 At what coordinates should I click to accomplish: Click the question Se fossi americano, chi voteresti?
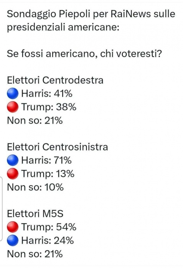point(84,54)
